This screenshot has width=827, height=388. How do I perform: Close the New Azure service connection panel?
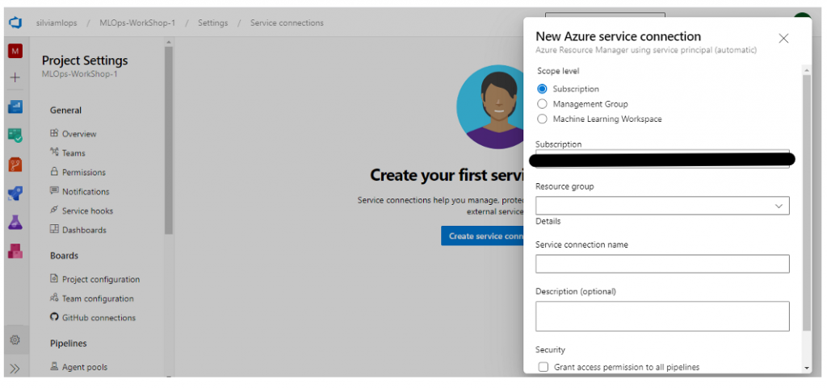pos(783,39)
